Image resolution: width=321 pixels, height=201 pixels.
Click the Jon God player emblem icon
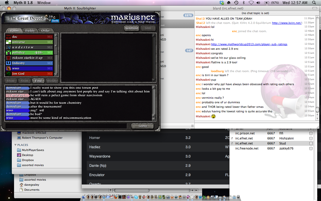point(9,74)
